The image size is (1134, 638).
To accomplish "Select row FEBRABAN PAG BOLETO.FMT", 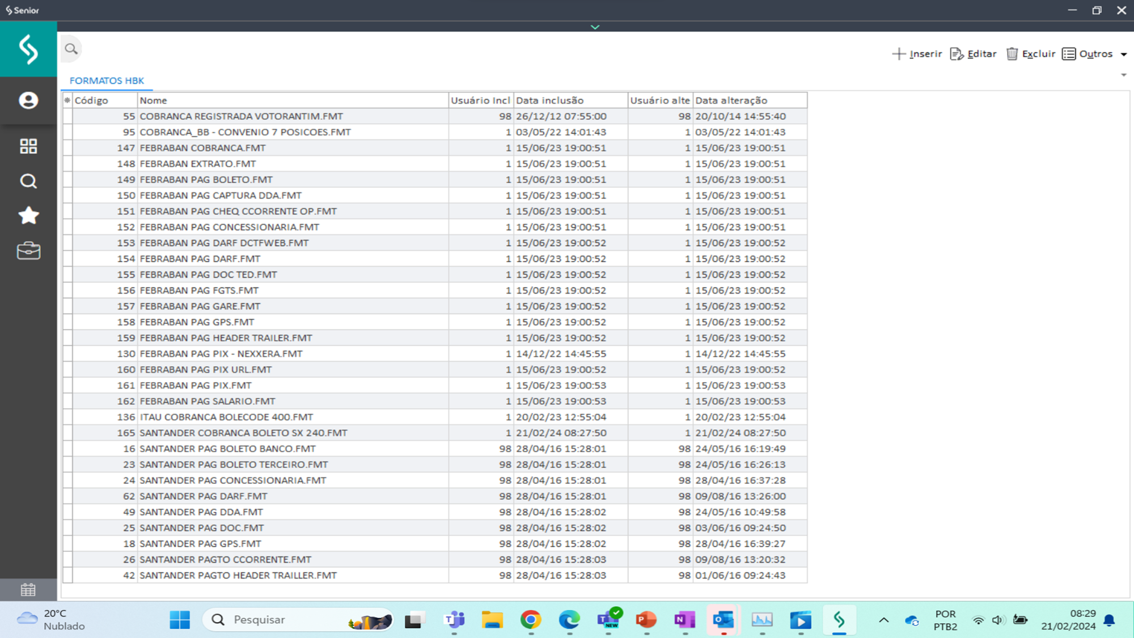I will 435,180.
